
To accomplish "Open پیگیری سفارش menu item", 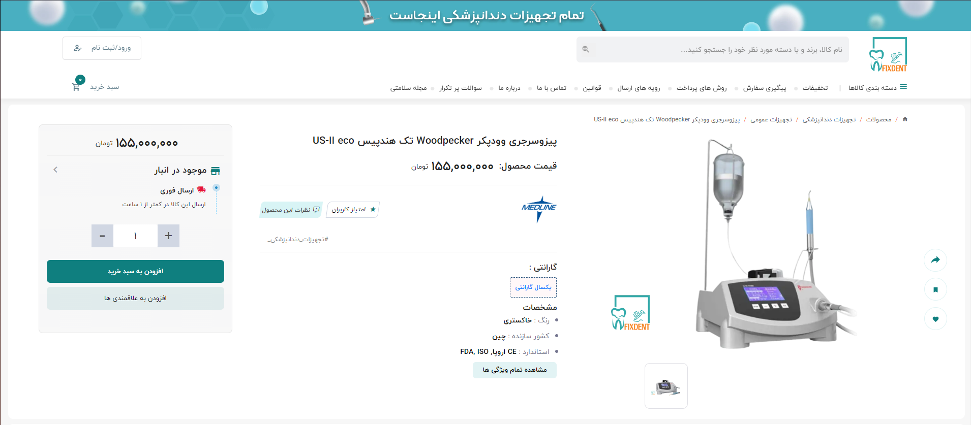I will click(765, 88).
